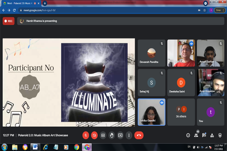Screen dimensions: 227x151
Task: Open the Chrome profile avatar
Action: (x=211, y=10)
